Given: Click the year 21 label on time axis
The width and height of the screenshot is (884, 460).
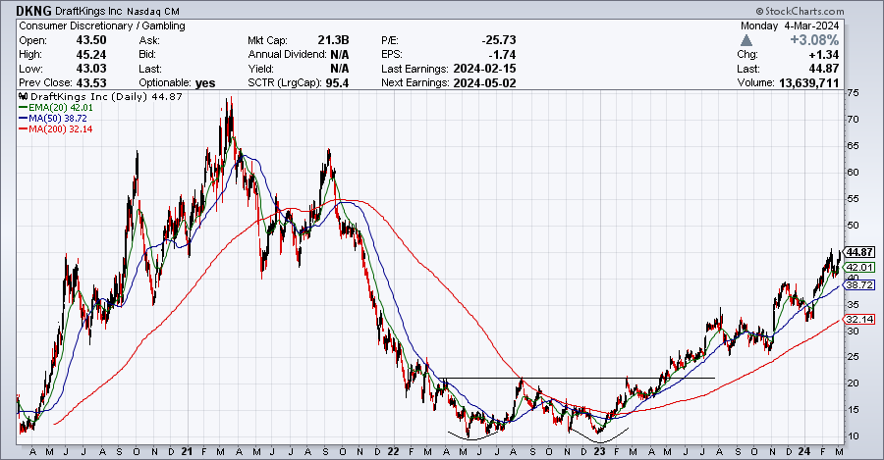Looking at the screenshot, I should point(188,451).
